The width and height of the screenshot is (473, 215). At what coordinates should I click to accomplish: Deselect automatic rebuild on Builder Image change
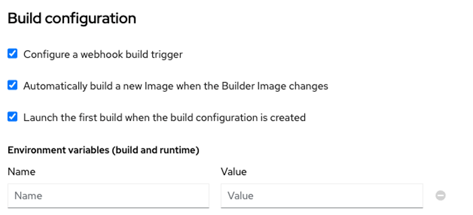[x=13, y=85]
